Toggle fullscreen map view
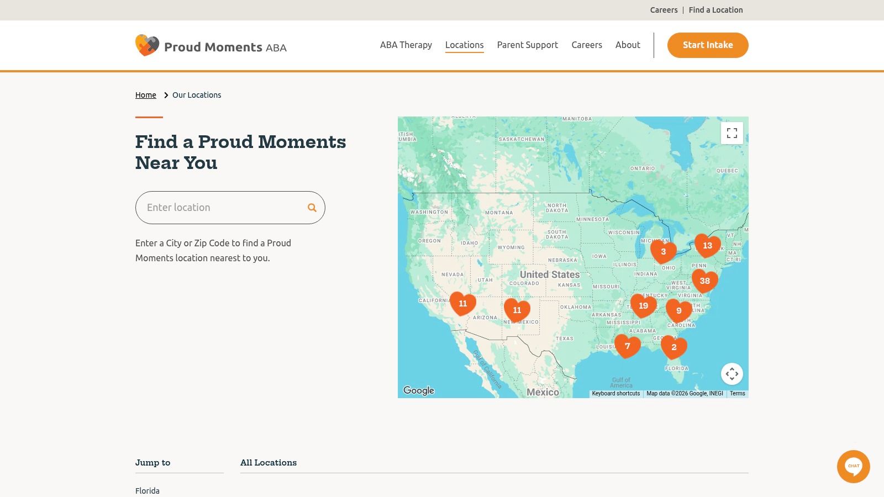The width and height of the screenshot is (884, 497). 732,133
